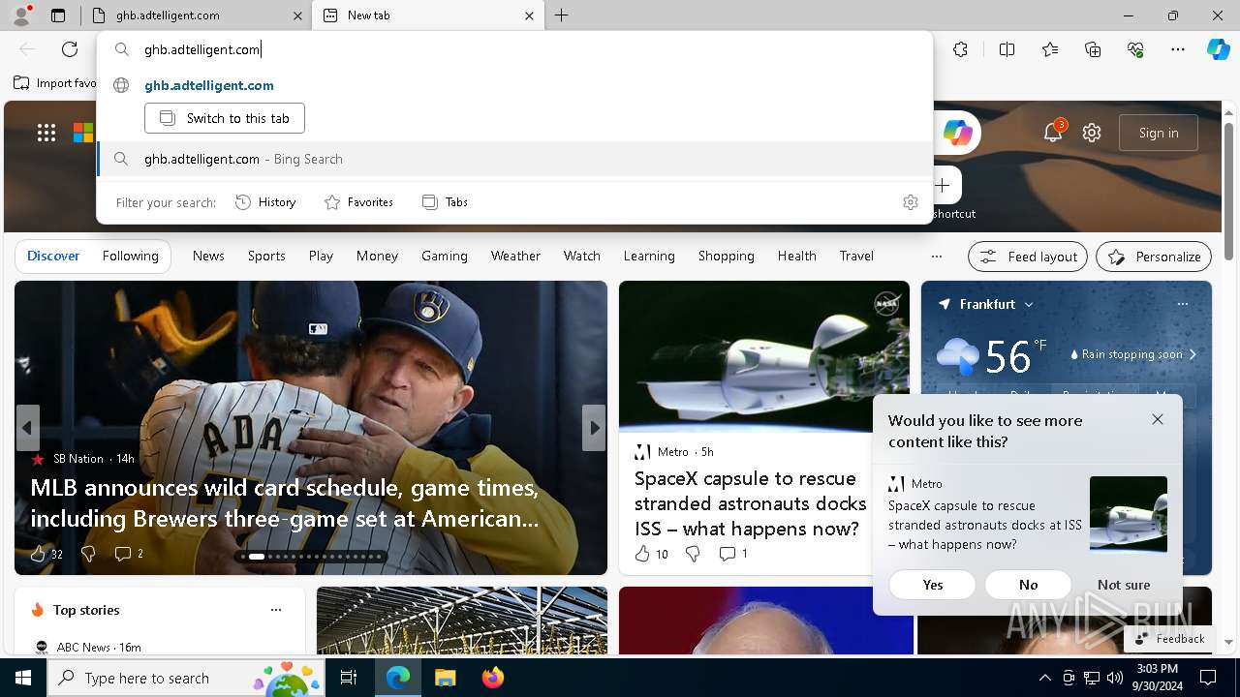1240x697 pixels.
Task: Open page settings gear icon
Action: [1092, 133]
